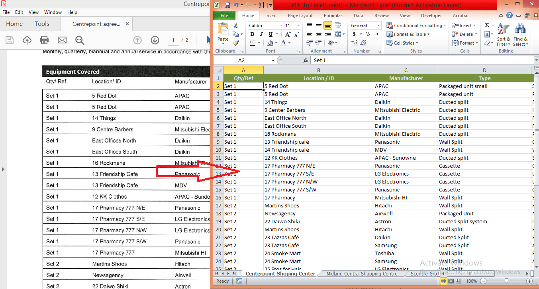Viewport: 539px width, 289px height.
Task: Open the Window menu in the PDF reader
Action: point(53,12)
